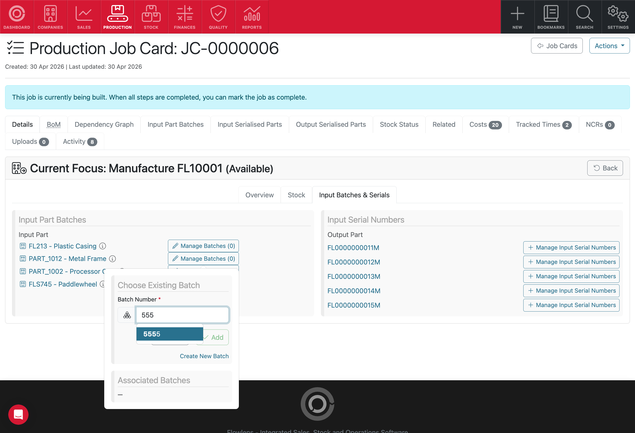Click info icon next to FL213 Plastic Casing
The height and width of the screenshot is (433, 635).
pyautogui.click(x=102, y=246)
